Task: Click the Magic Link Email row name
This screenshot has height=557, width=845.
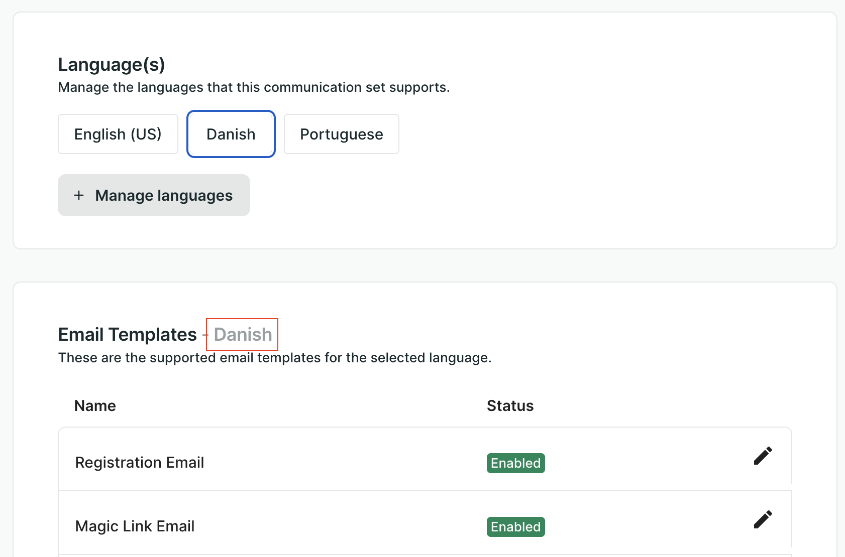Action: (135, 526)
